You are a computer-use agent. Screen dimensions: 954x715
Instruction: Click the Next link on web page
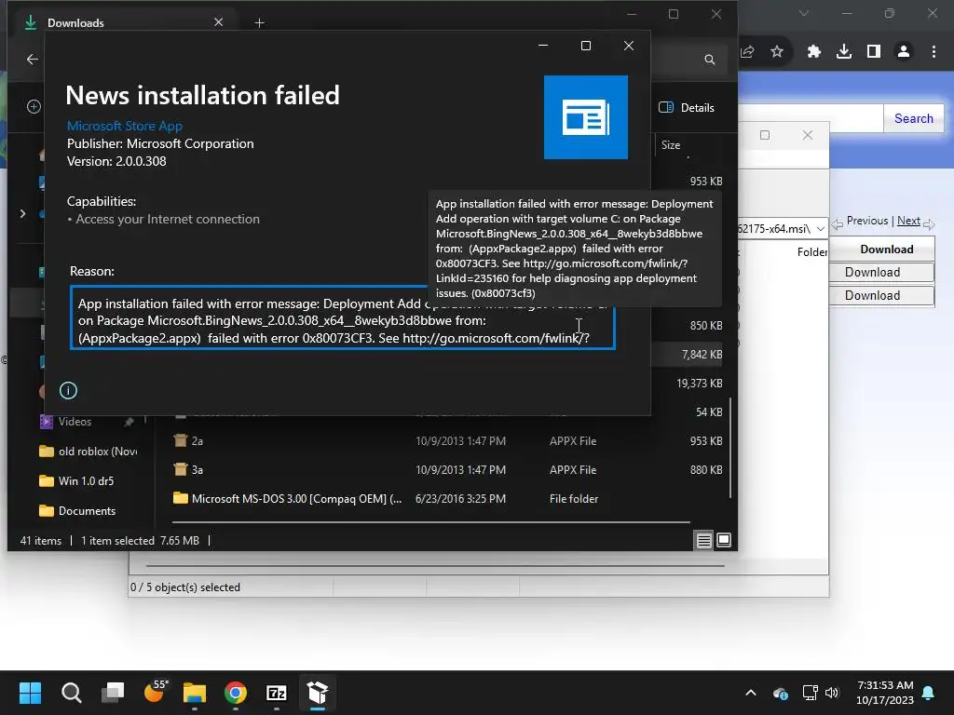(x=908, y=221)
